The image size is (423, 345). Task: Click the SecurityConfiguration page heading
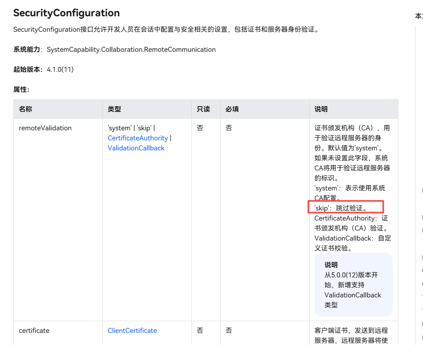click(67, 13)
